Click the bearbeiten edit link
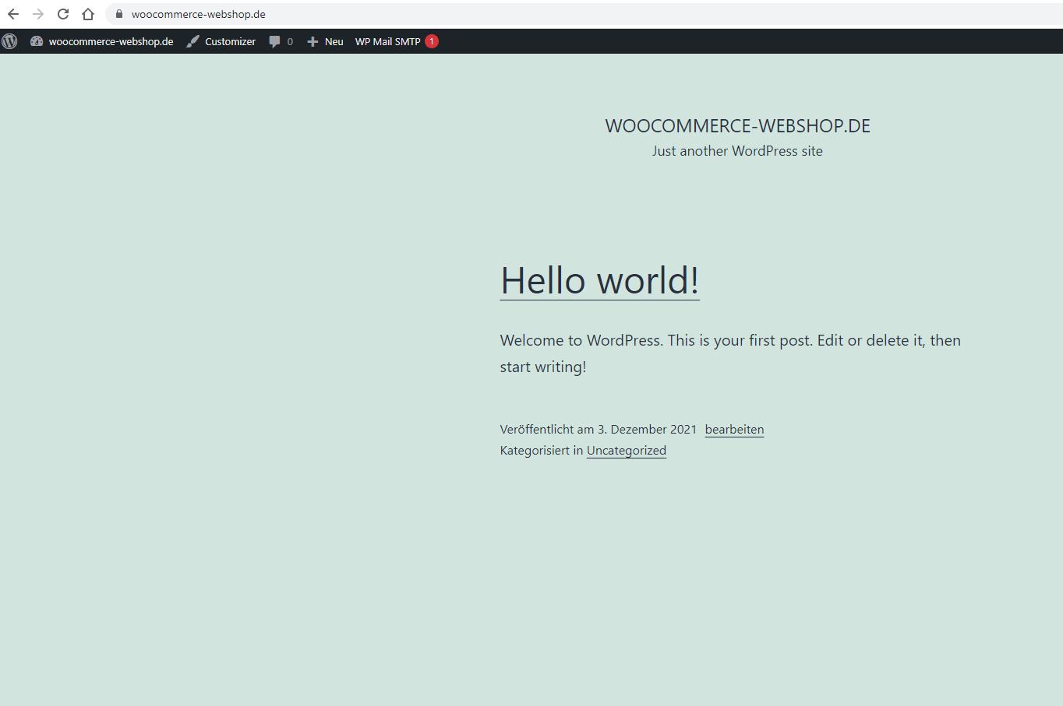1063x706 pixels. point(734,430)
